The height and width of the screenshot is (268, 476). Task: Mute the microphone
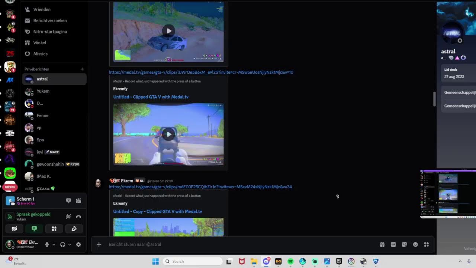pos(47,245)
